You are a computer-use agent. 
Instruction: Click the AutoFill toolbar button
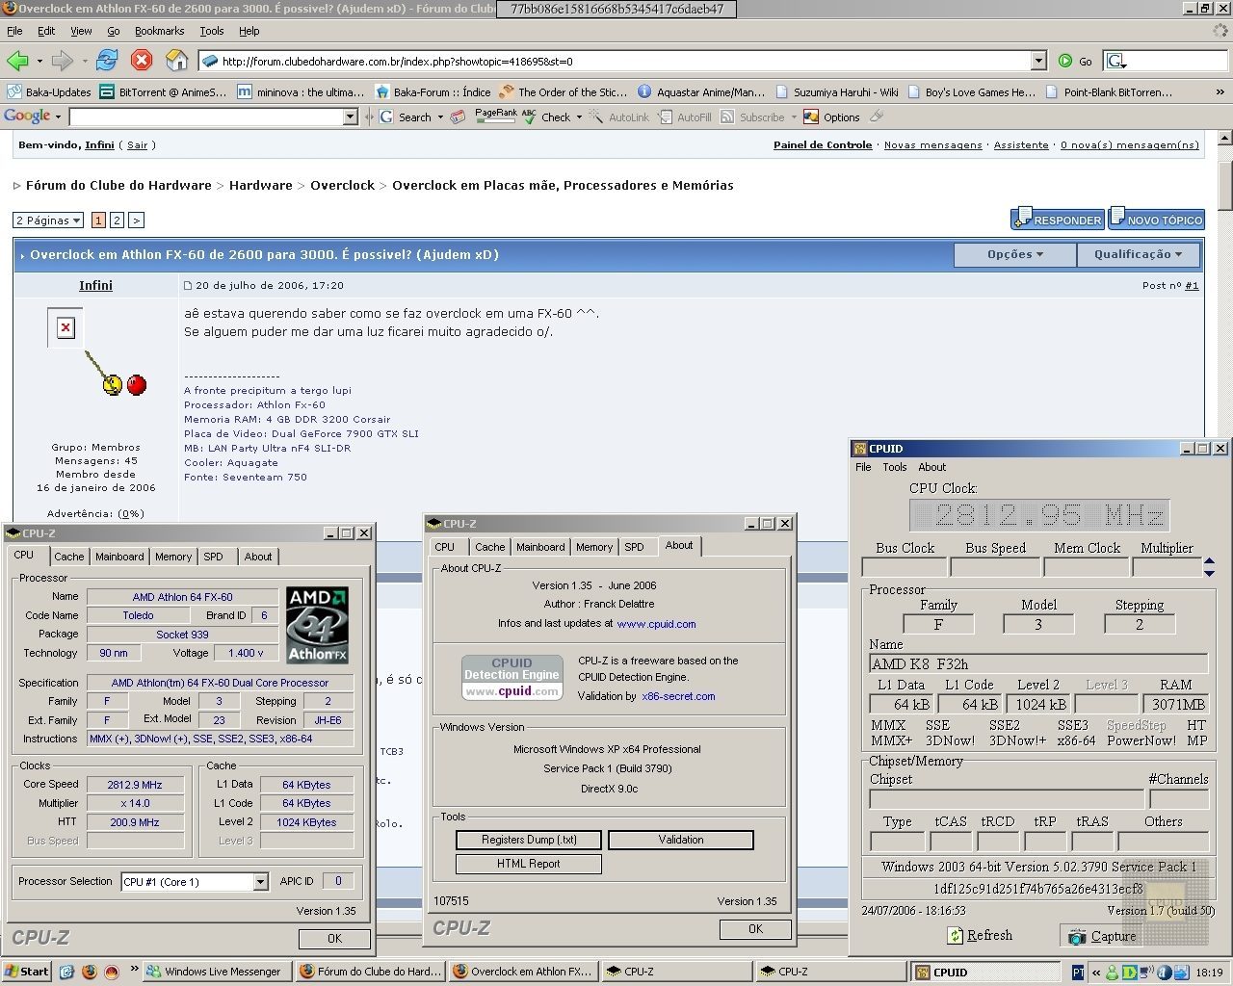tap(684, 117)
